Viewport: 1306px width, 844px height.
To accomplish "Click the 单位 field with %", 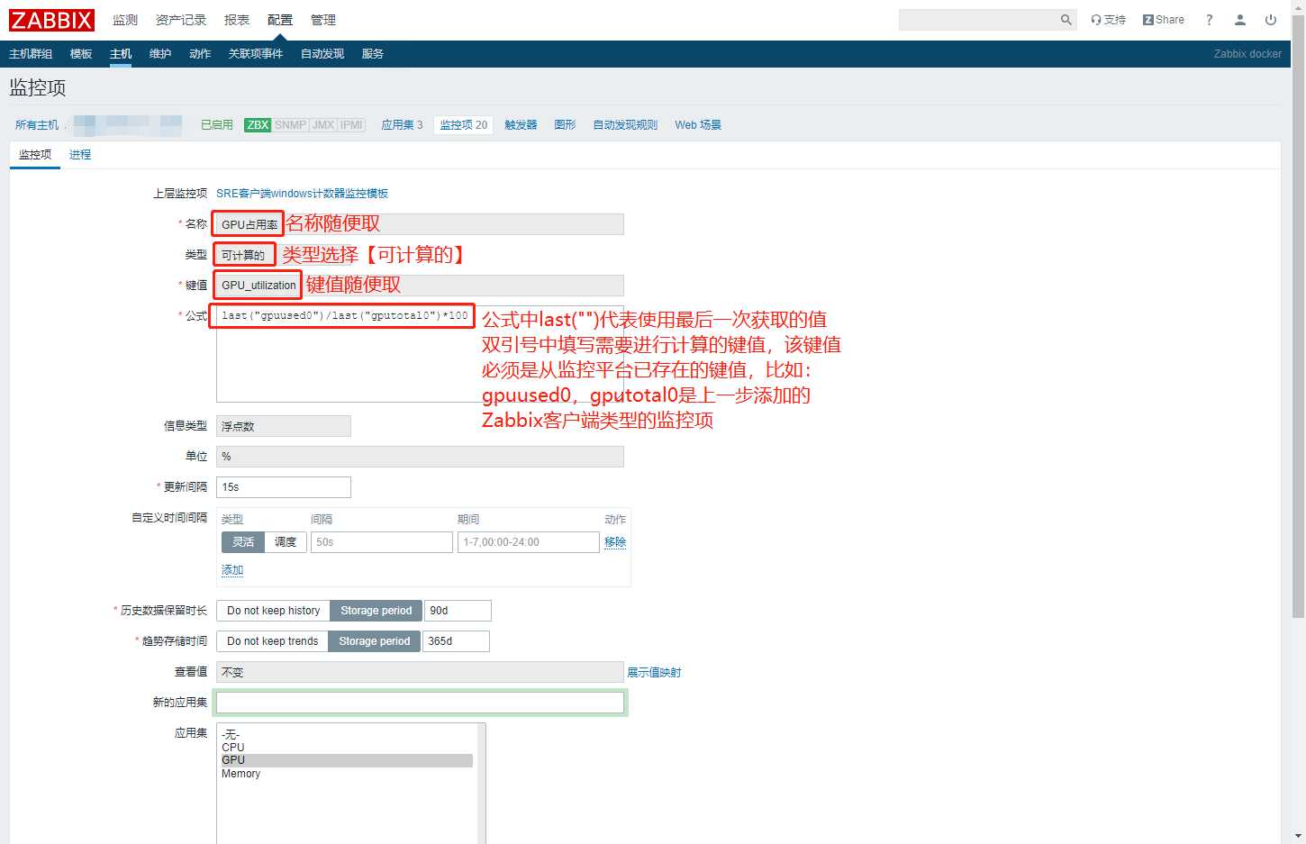I will click(x=420, y=457).
